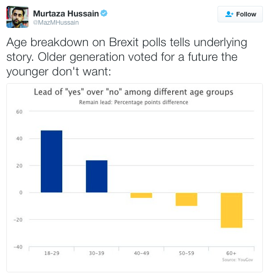Select the 30-39 blue bar
Image resolution: width=267 pixels, height=276 pixels.
(x=97, y=176)
